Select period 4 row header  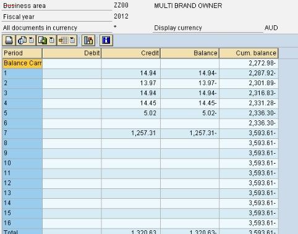coord(22,103)
